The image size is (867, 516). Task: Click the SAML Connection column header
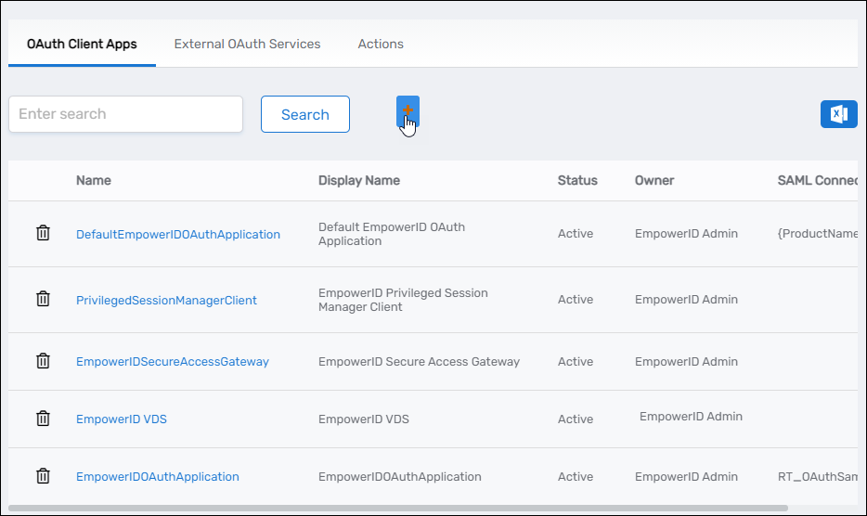pos(817,180)
